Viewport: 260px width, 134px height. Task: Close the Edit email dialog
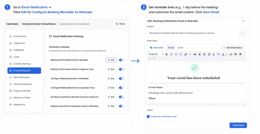243,21
